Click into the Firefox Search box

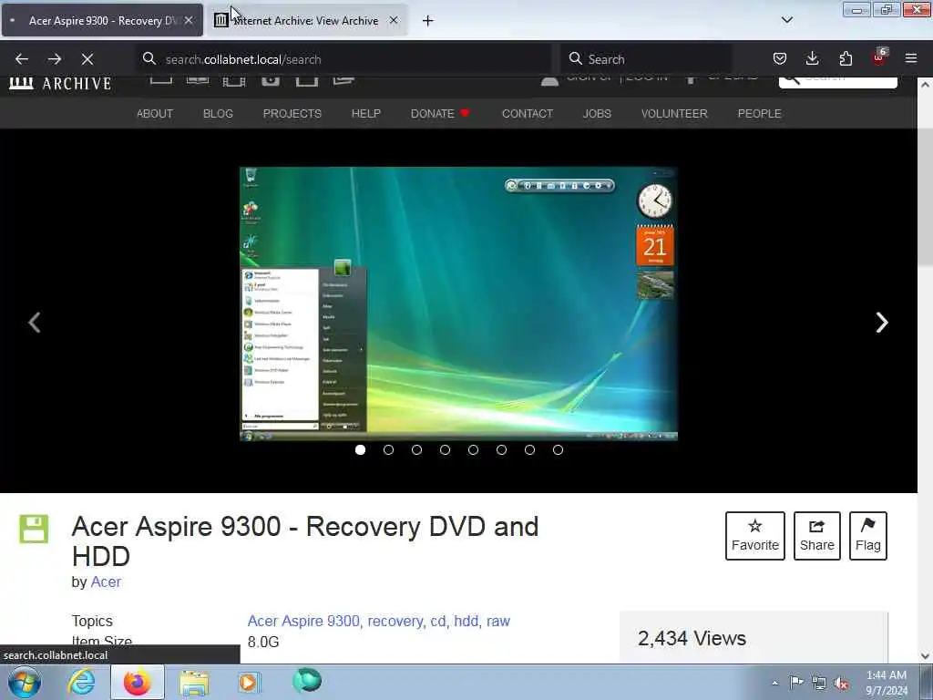(x=648, y=59)
